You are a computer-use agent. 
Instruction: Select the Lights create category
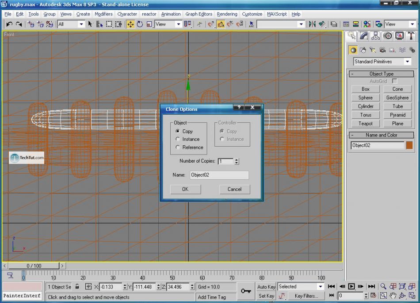(x=373, y=50)
